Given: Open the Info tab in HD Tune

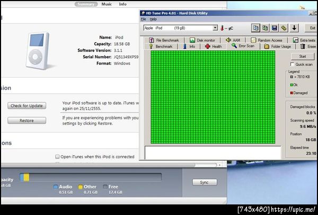Looking at the screenshot, I should pyautogui.click(x=189, y=46).
